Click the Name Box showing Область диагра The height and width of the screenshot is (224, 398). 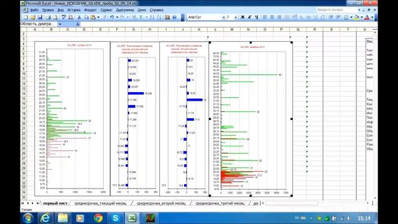39,24
